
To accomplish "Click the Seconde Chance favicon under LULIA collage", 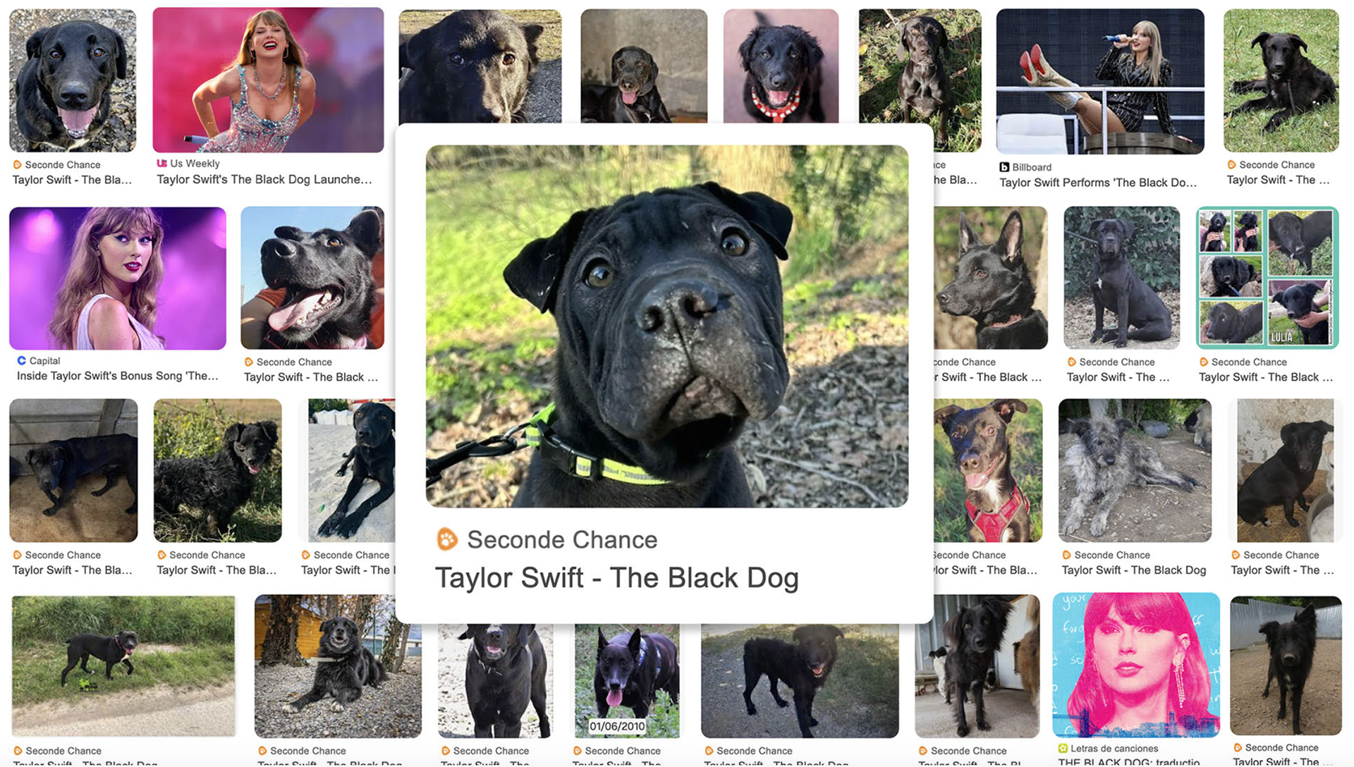I will 1204,362.
